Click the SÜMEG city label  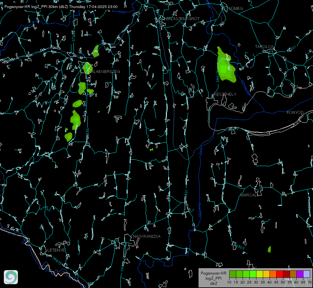[x=236, y=8]
